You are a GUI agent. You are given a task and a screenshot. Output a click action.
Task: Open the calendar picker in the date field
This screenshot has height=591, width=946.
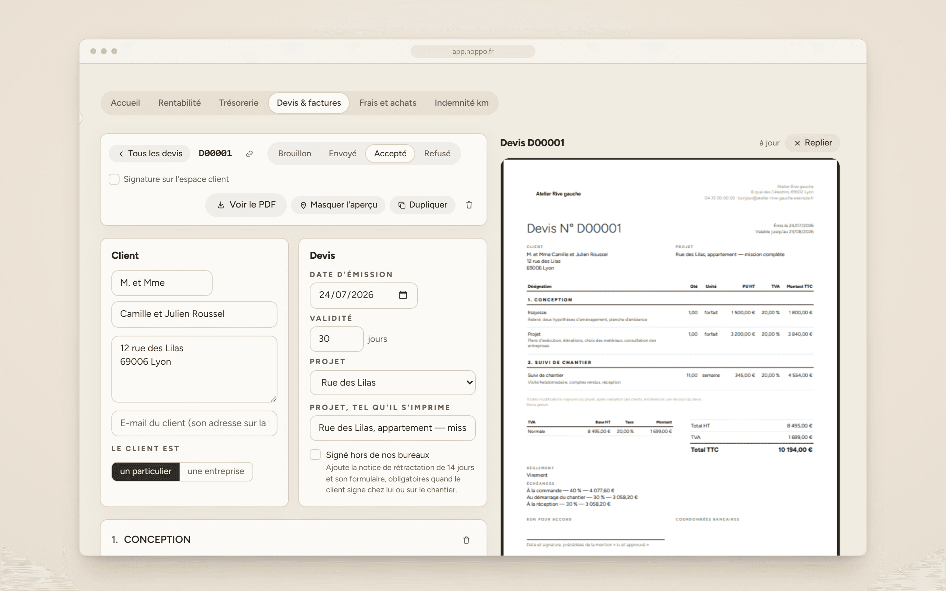click(x=403, y=295)
